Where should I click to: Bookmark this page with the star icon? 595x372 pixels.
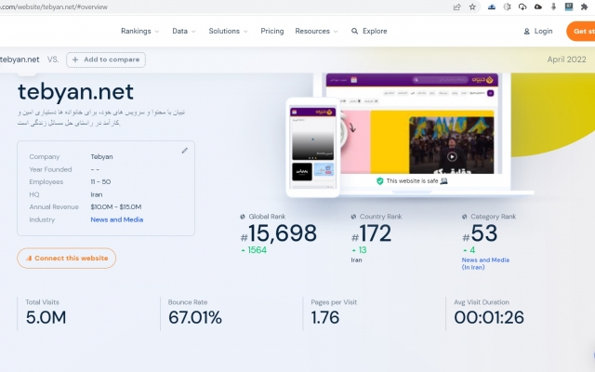[472, 7]
